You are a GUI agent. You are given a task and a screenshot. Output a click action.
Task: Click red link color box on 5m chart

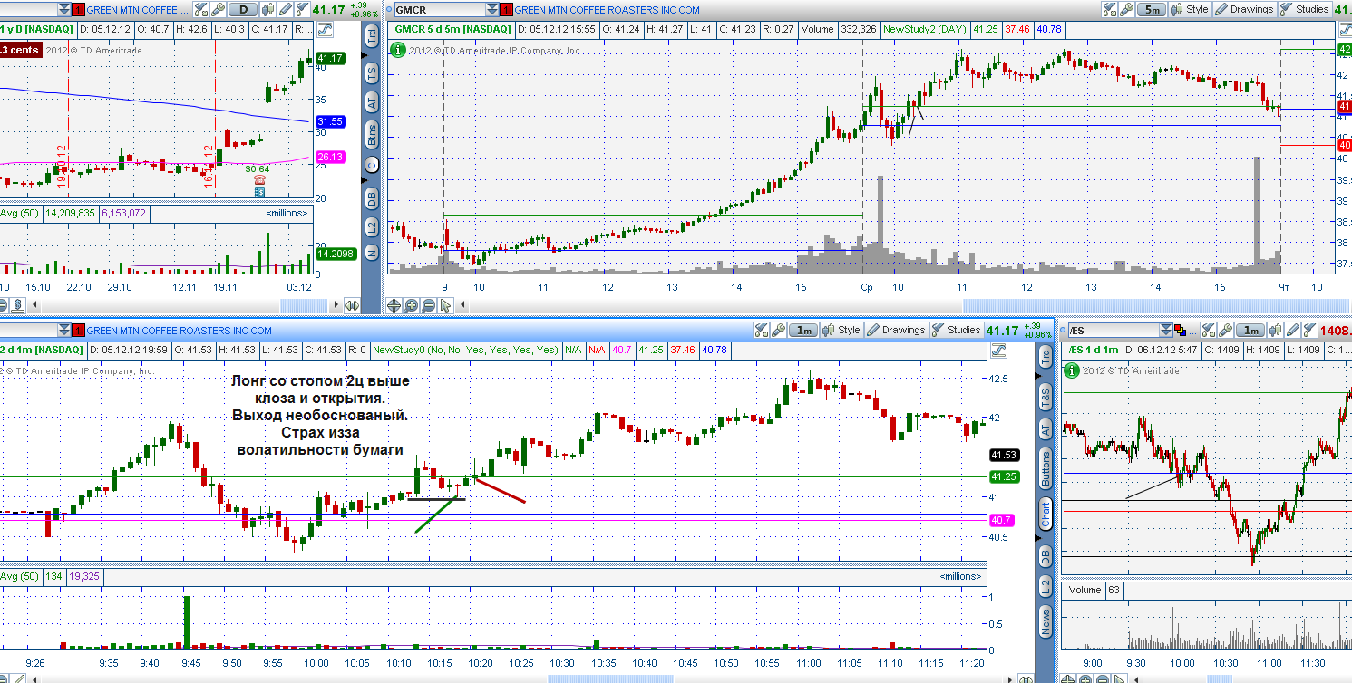(x=507, y=10)
